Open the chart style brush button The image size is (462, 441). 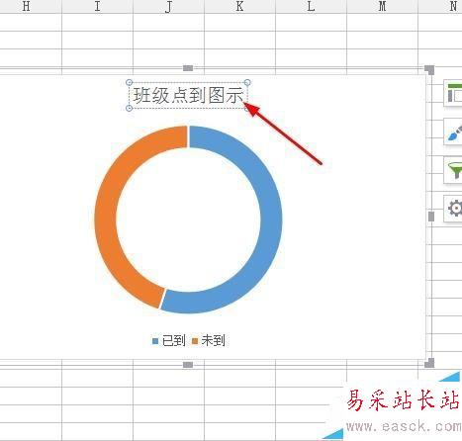(x=453, y=132)
